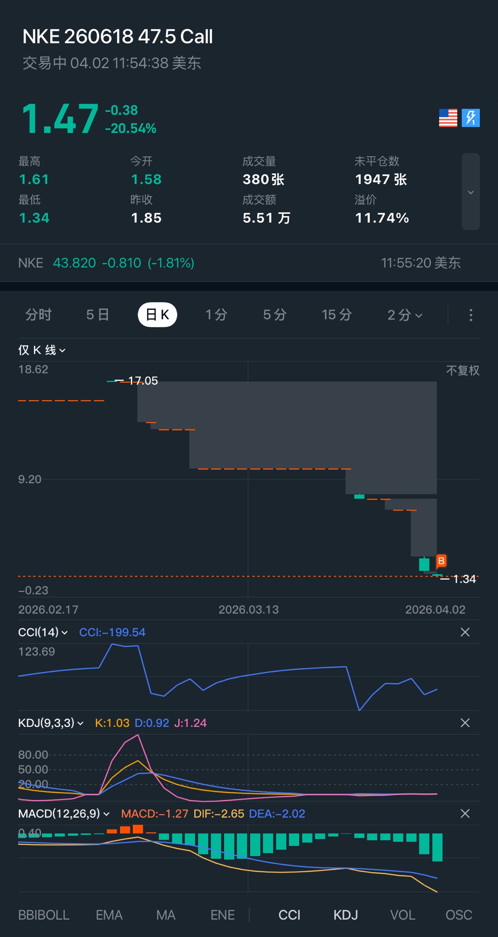Screen dimensions: 498x937
Task: Close the KDJ indicator panel
Action: (x=465, y=723)
